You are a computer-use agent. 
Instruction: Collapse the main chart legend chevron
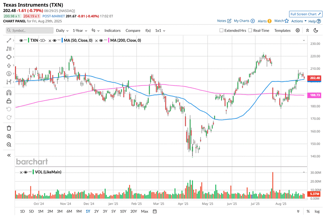click(304, 41)
